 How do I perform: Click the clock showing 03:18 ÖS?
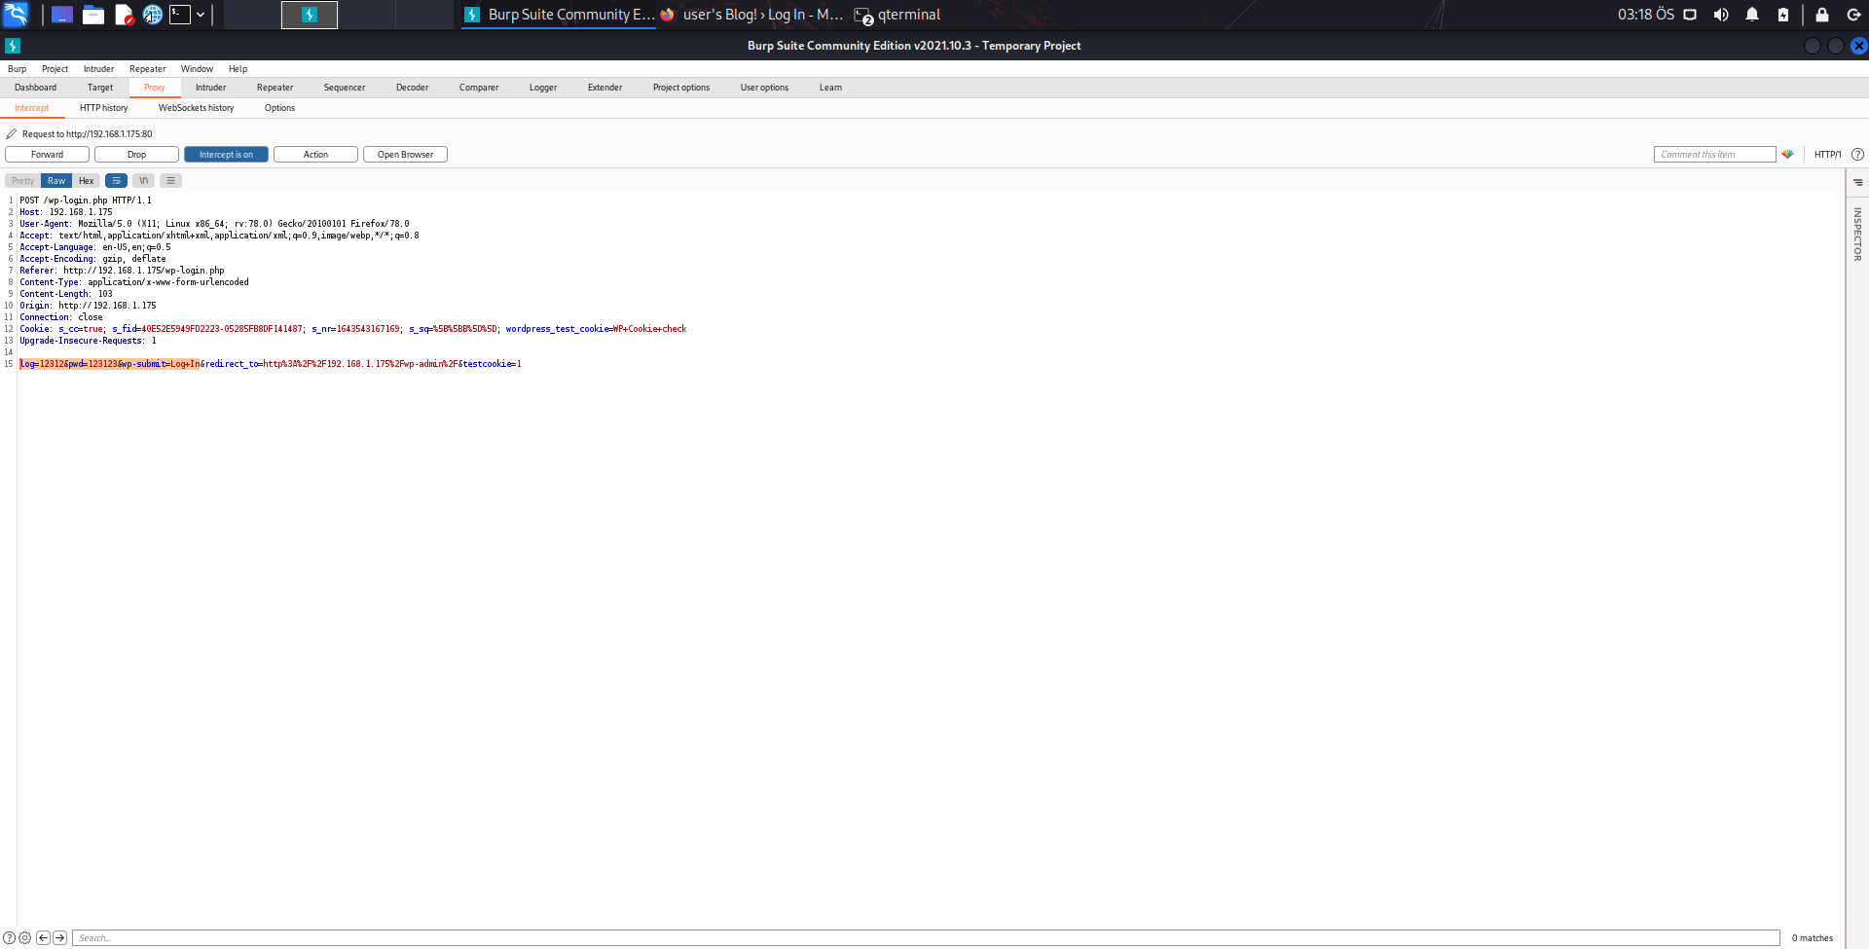click(x=1645, y=15)
